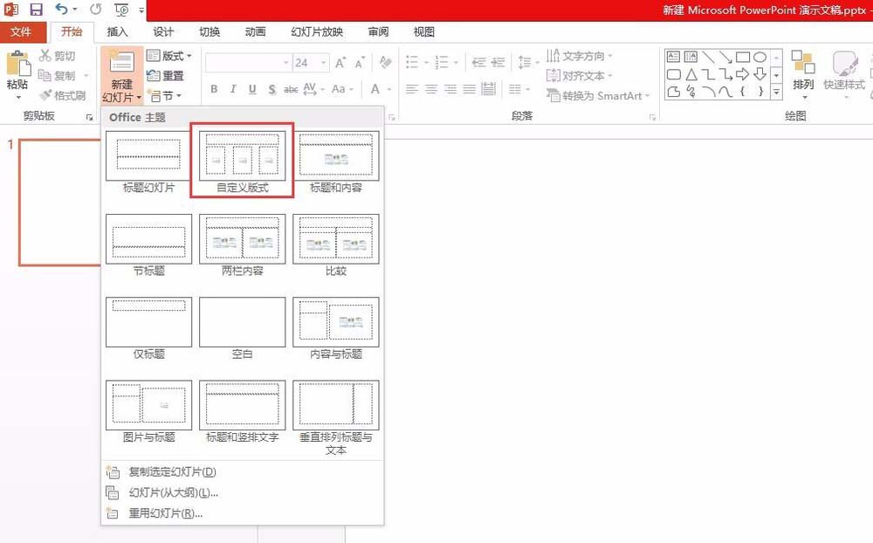This screenshot has width=873, height=543.
Task: Click the Redo icon in title bar
Action: click(x=96, y=10)
